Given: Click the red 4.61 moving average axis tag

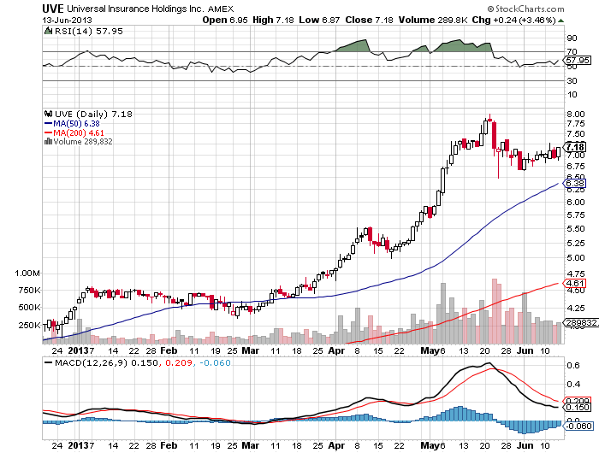Looking at the screenshot, I should tap(575, 283).
